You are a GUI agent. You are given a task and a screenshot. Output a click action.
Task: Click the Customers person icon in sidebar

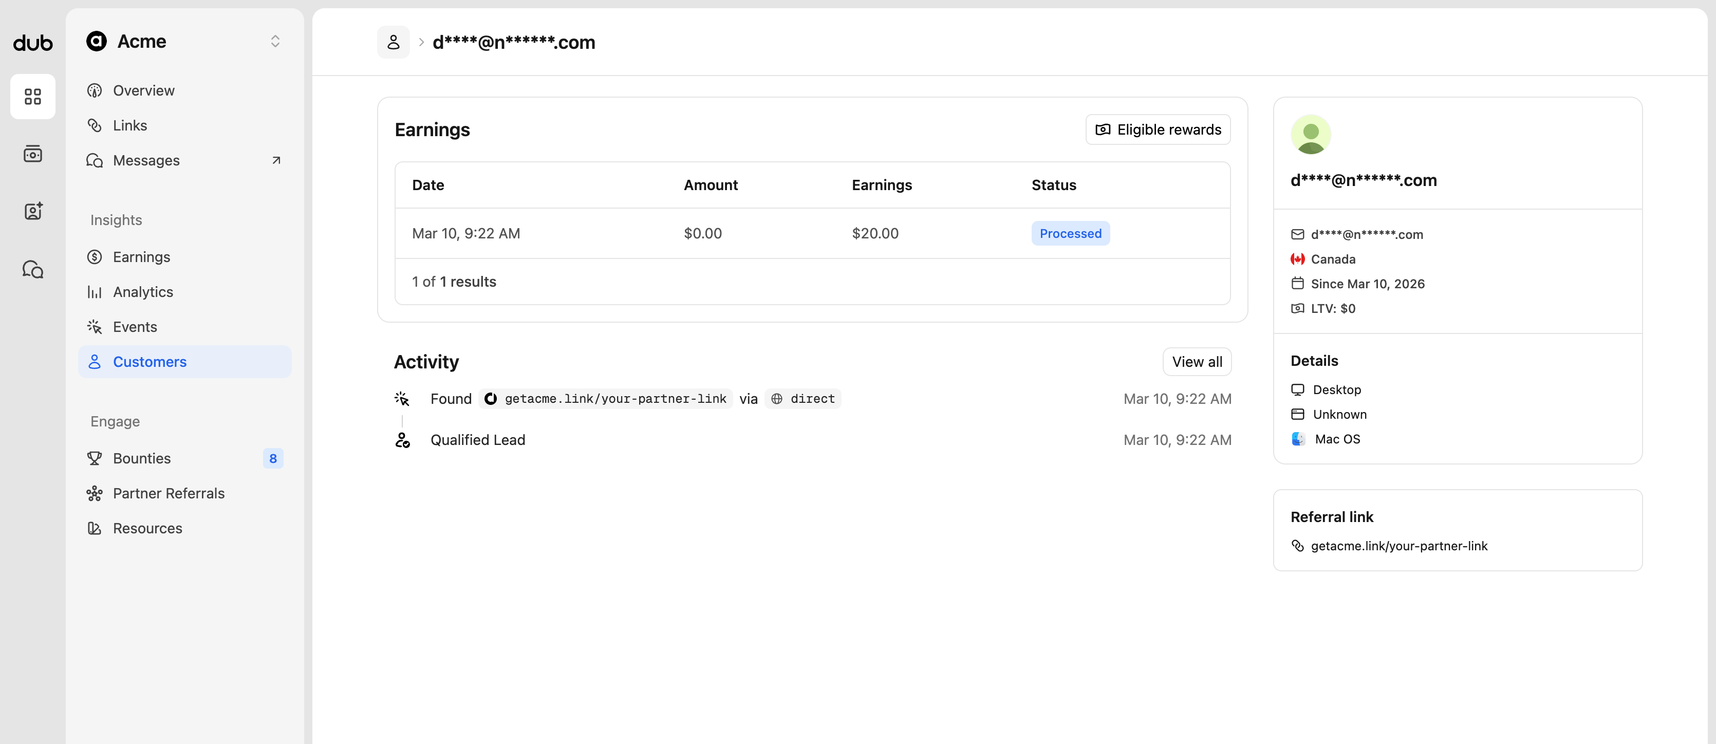(95, 362)
